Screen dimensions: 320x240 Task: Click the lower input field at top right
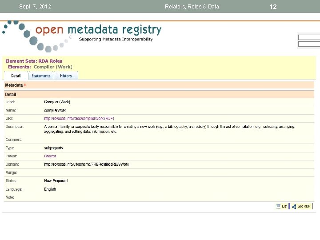point(309,44)
